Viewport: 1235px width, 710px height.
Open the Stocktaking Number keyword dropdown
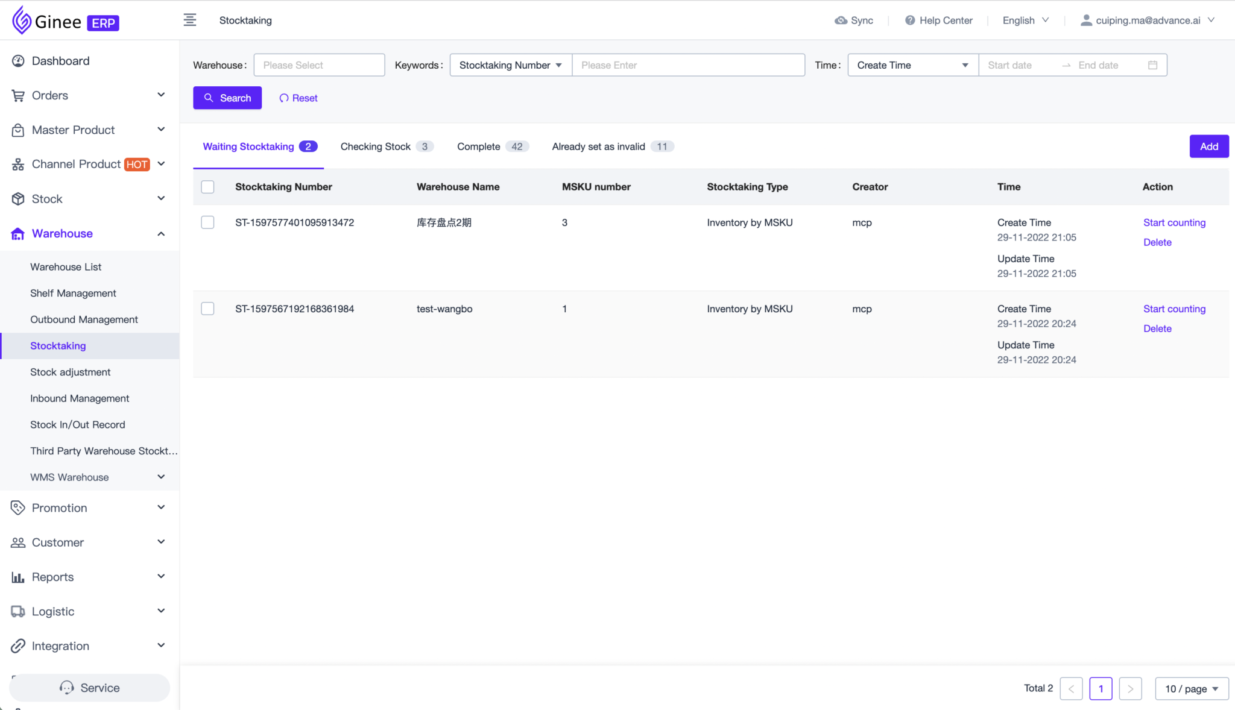coord(510,64)
